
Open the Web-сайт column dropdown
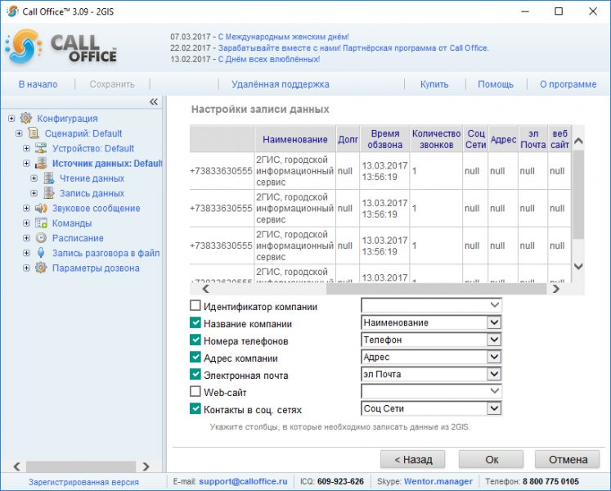pos(494,391)
